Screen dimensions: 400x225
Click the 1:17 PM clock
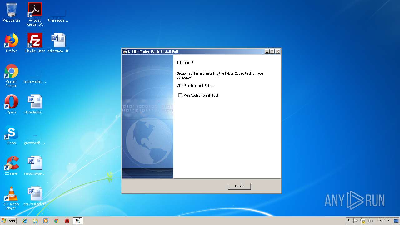pos(384,221)
